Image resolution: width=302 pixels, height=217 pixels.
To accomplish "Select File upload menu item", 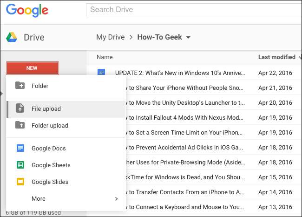I will tap(46, 109).
